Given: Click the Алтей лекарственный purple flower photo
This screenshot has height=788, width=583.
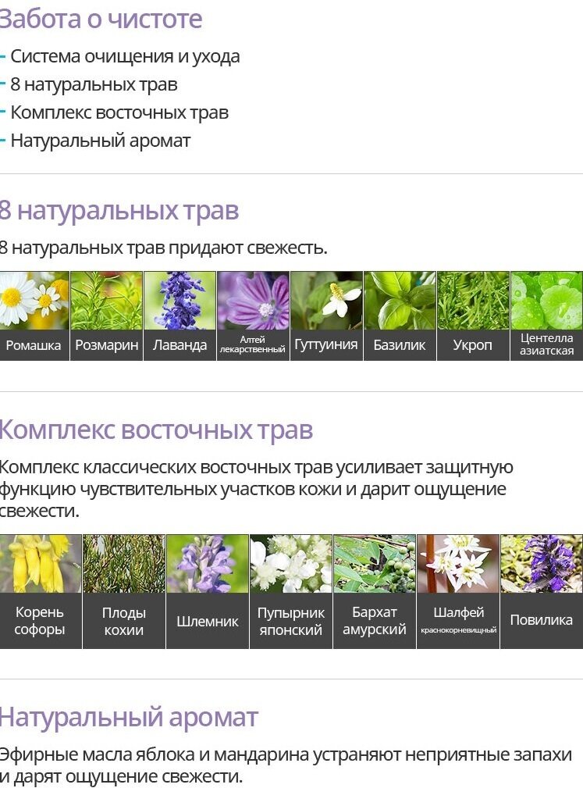Looking at the screenshot, I should 253,301.
